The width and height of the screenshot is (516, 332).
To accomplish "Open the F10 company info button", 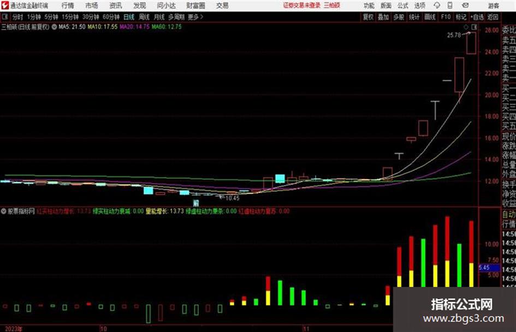I will (446, 17).
